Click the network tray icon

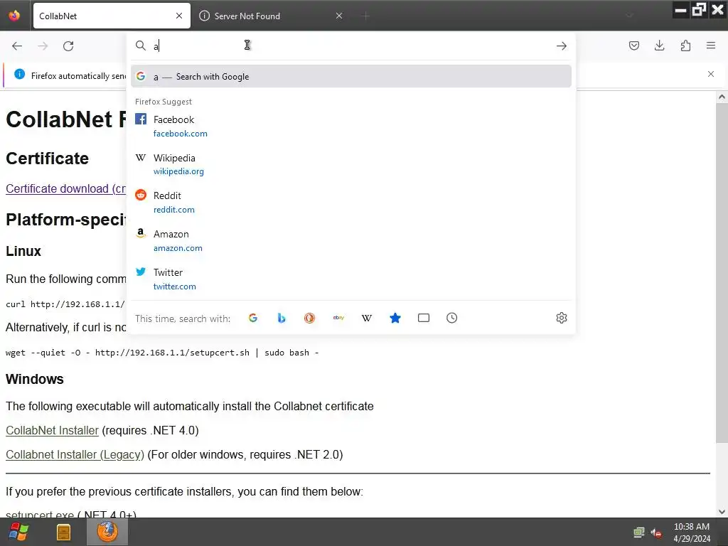pos(639,532)
